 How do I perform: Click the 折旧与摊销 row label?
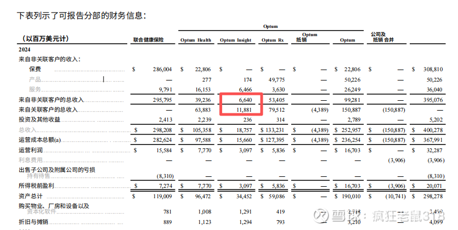coord(33,222)
